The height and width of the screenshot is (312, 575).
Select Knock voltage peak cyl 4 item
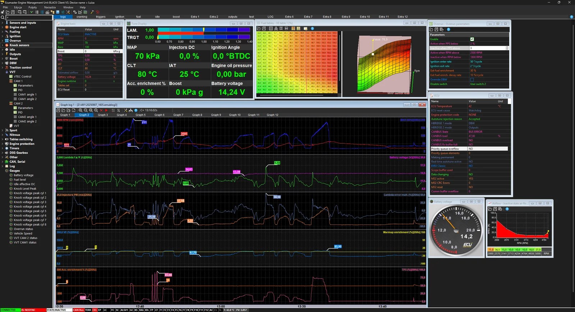tap(30, 207)
